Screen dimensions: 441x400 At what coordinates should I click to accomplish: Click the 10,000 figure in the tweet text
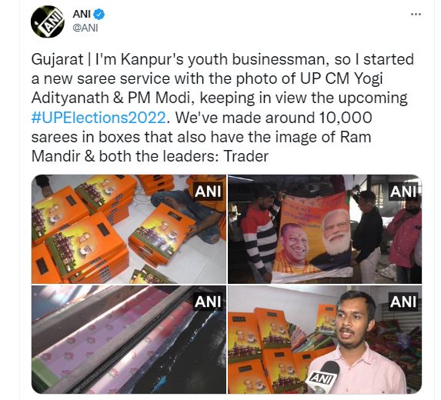(x=345, y=118)
